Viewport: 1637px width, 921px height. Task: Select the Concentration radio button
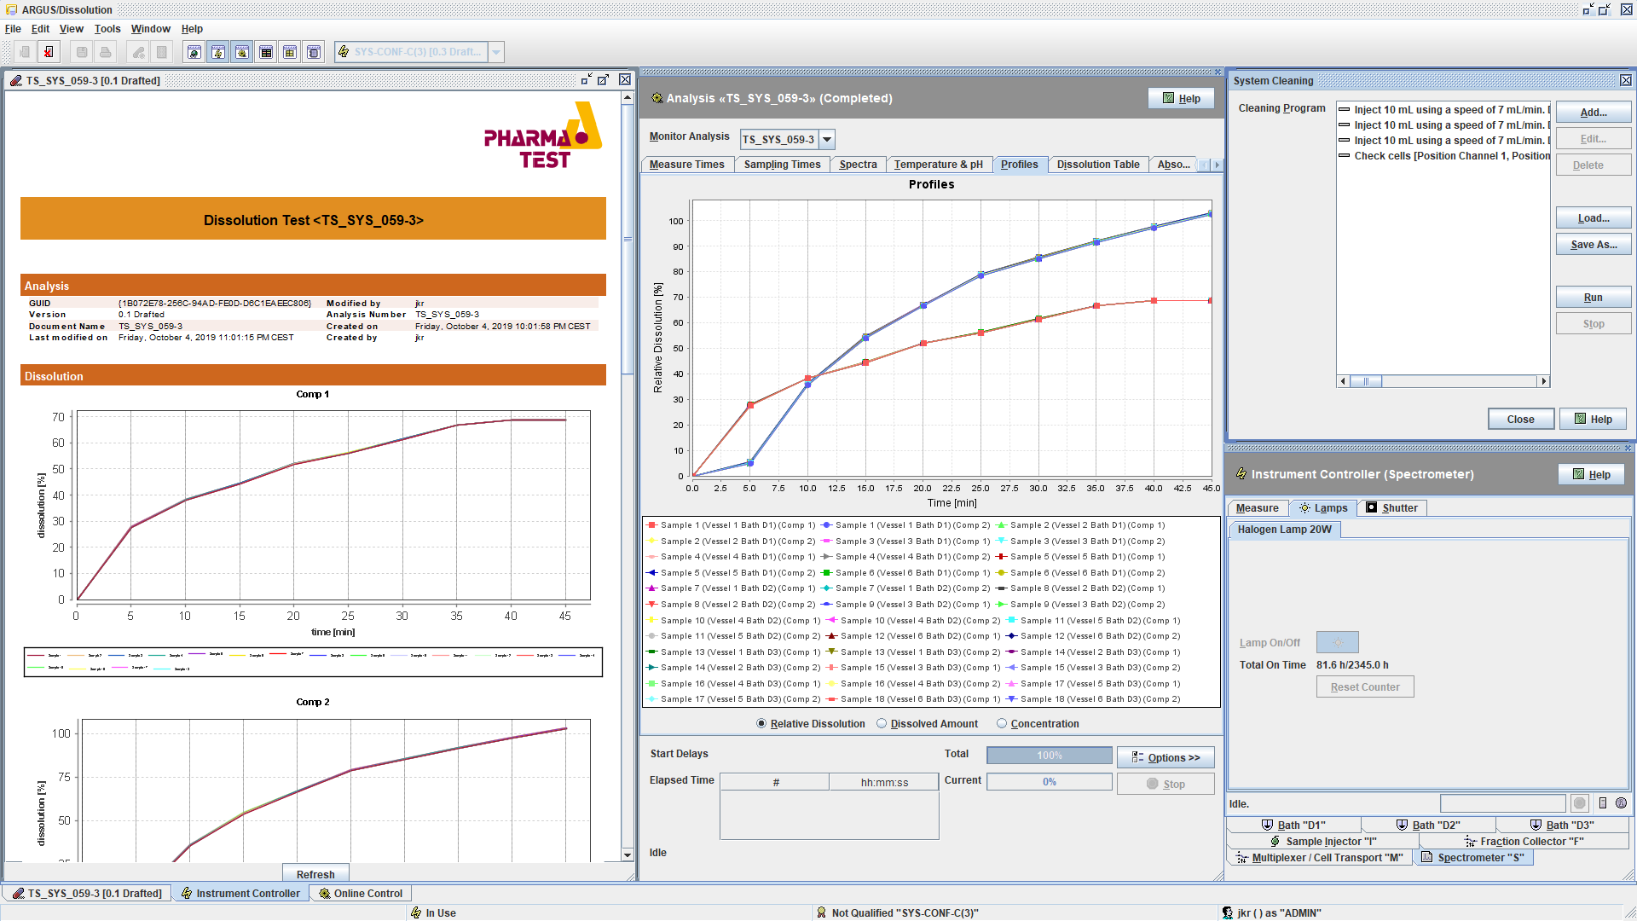click(1002, 724)
